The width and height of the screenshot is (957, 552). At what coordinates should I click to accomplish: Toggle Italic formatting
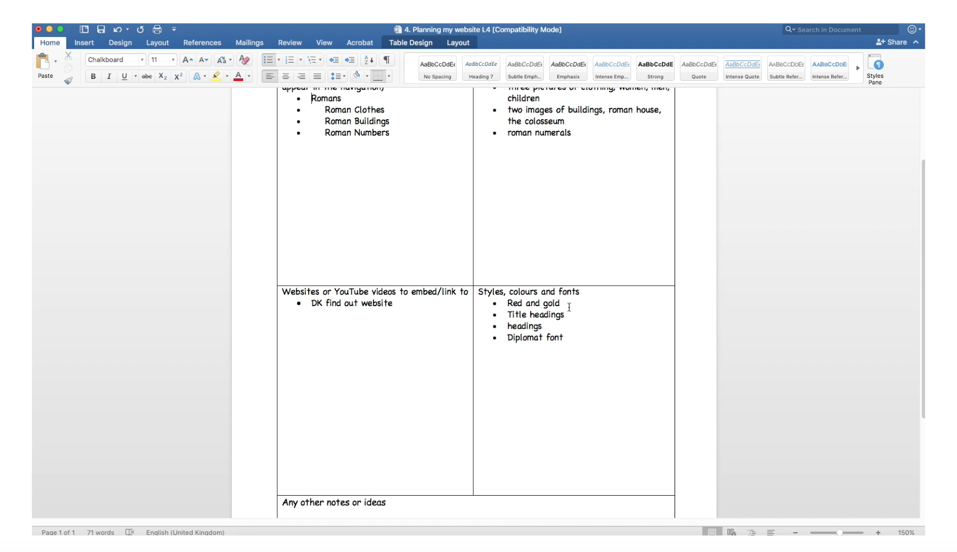(x=109, y=76)
